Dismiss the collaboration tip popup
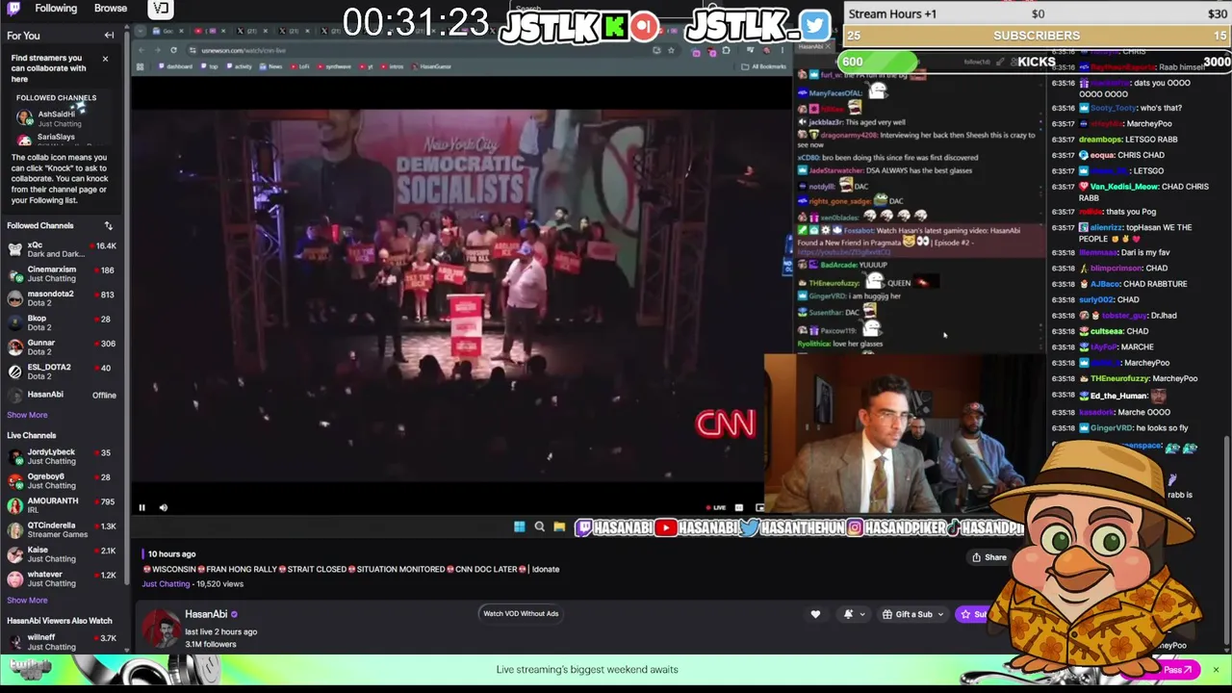1232x693 pixels. [106, 59]
